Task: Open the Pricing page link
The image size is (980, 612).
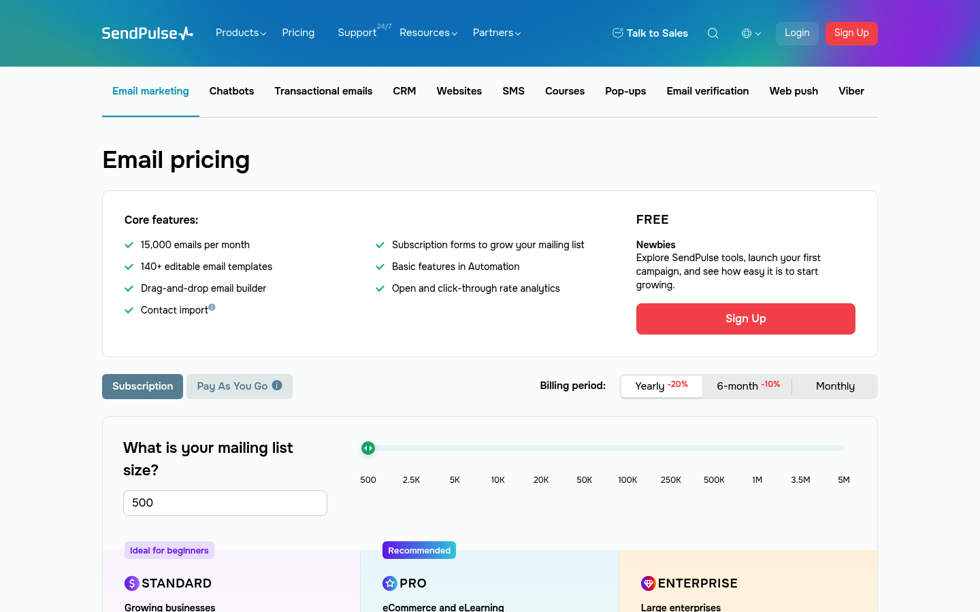Action: coord(298,33)
